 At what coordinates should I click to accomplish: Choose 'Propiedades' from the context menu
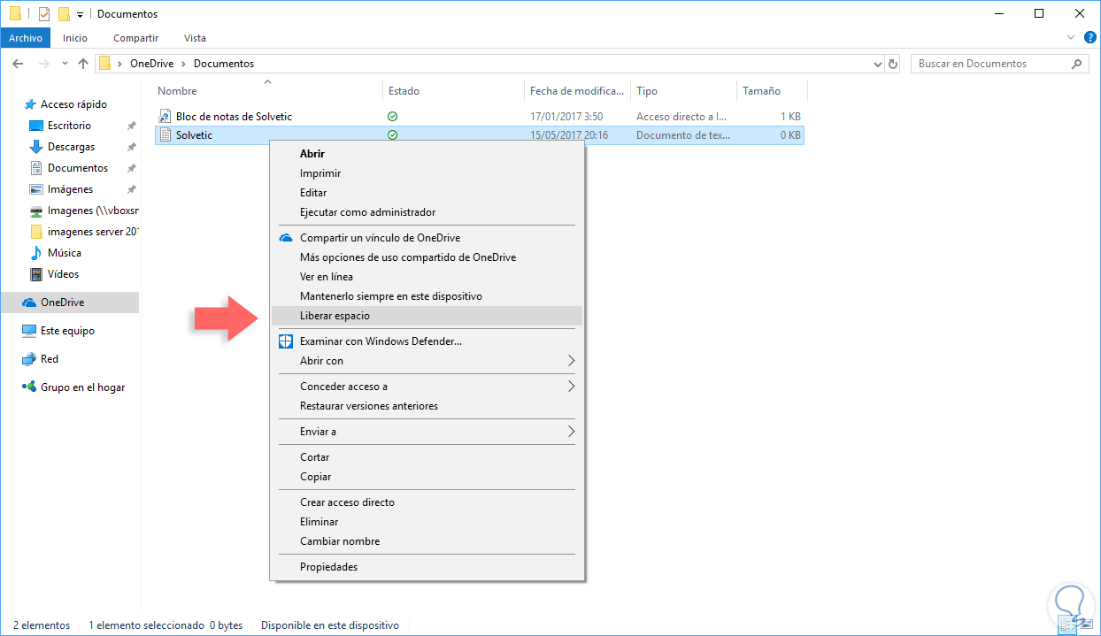328,567
